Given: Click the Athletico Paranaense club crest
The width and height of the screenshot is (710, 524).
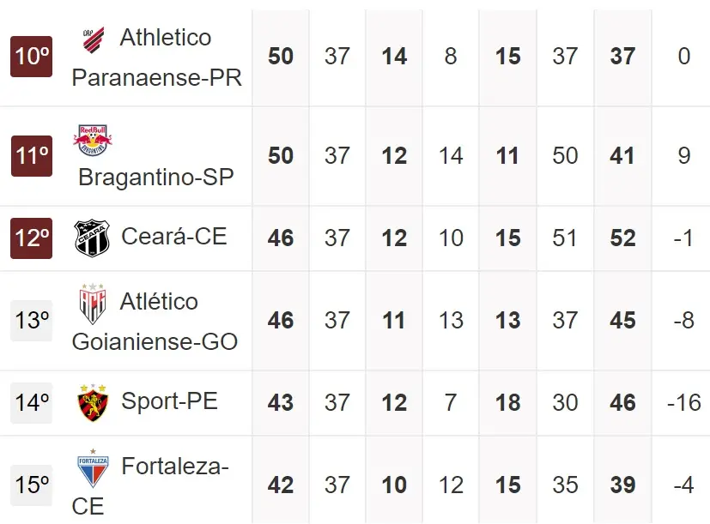Looking at the screenshot, I should click(92, 39).
